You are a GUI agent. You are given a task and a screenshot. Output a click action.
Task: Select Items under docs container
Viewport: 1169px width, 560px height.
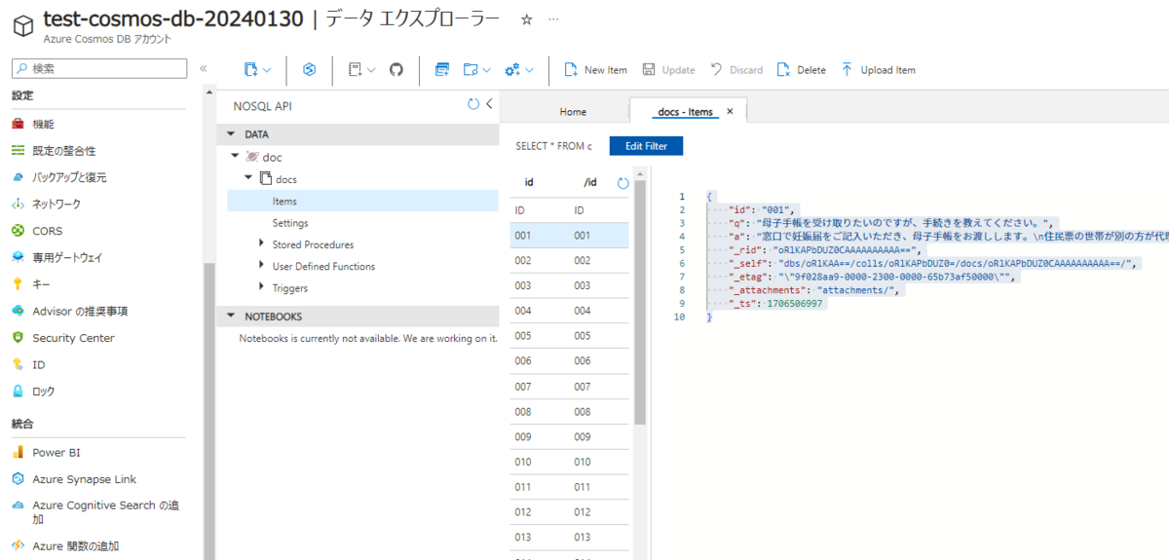[363, 201]
